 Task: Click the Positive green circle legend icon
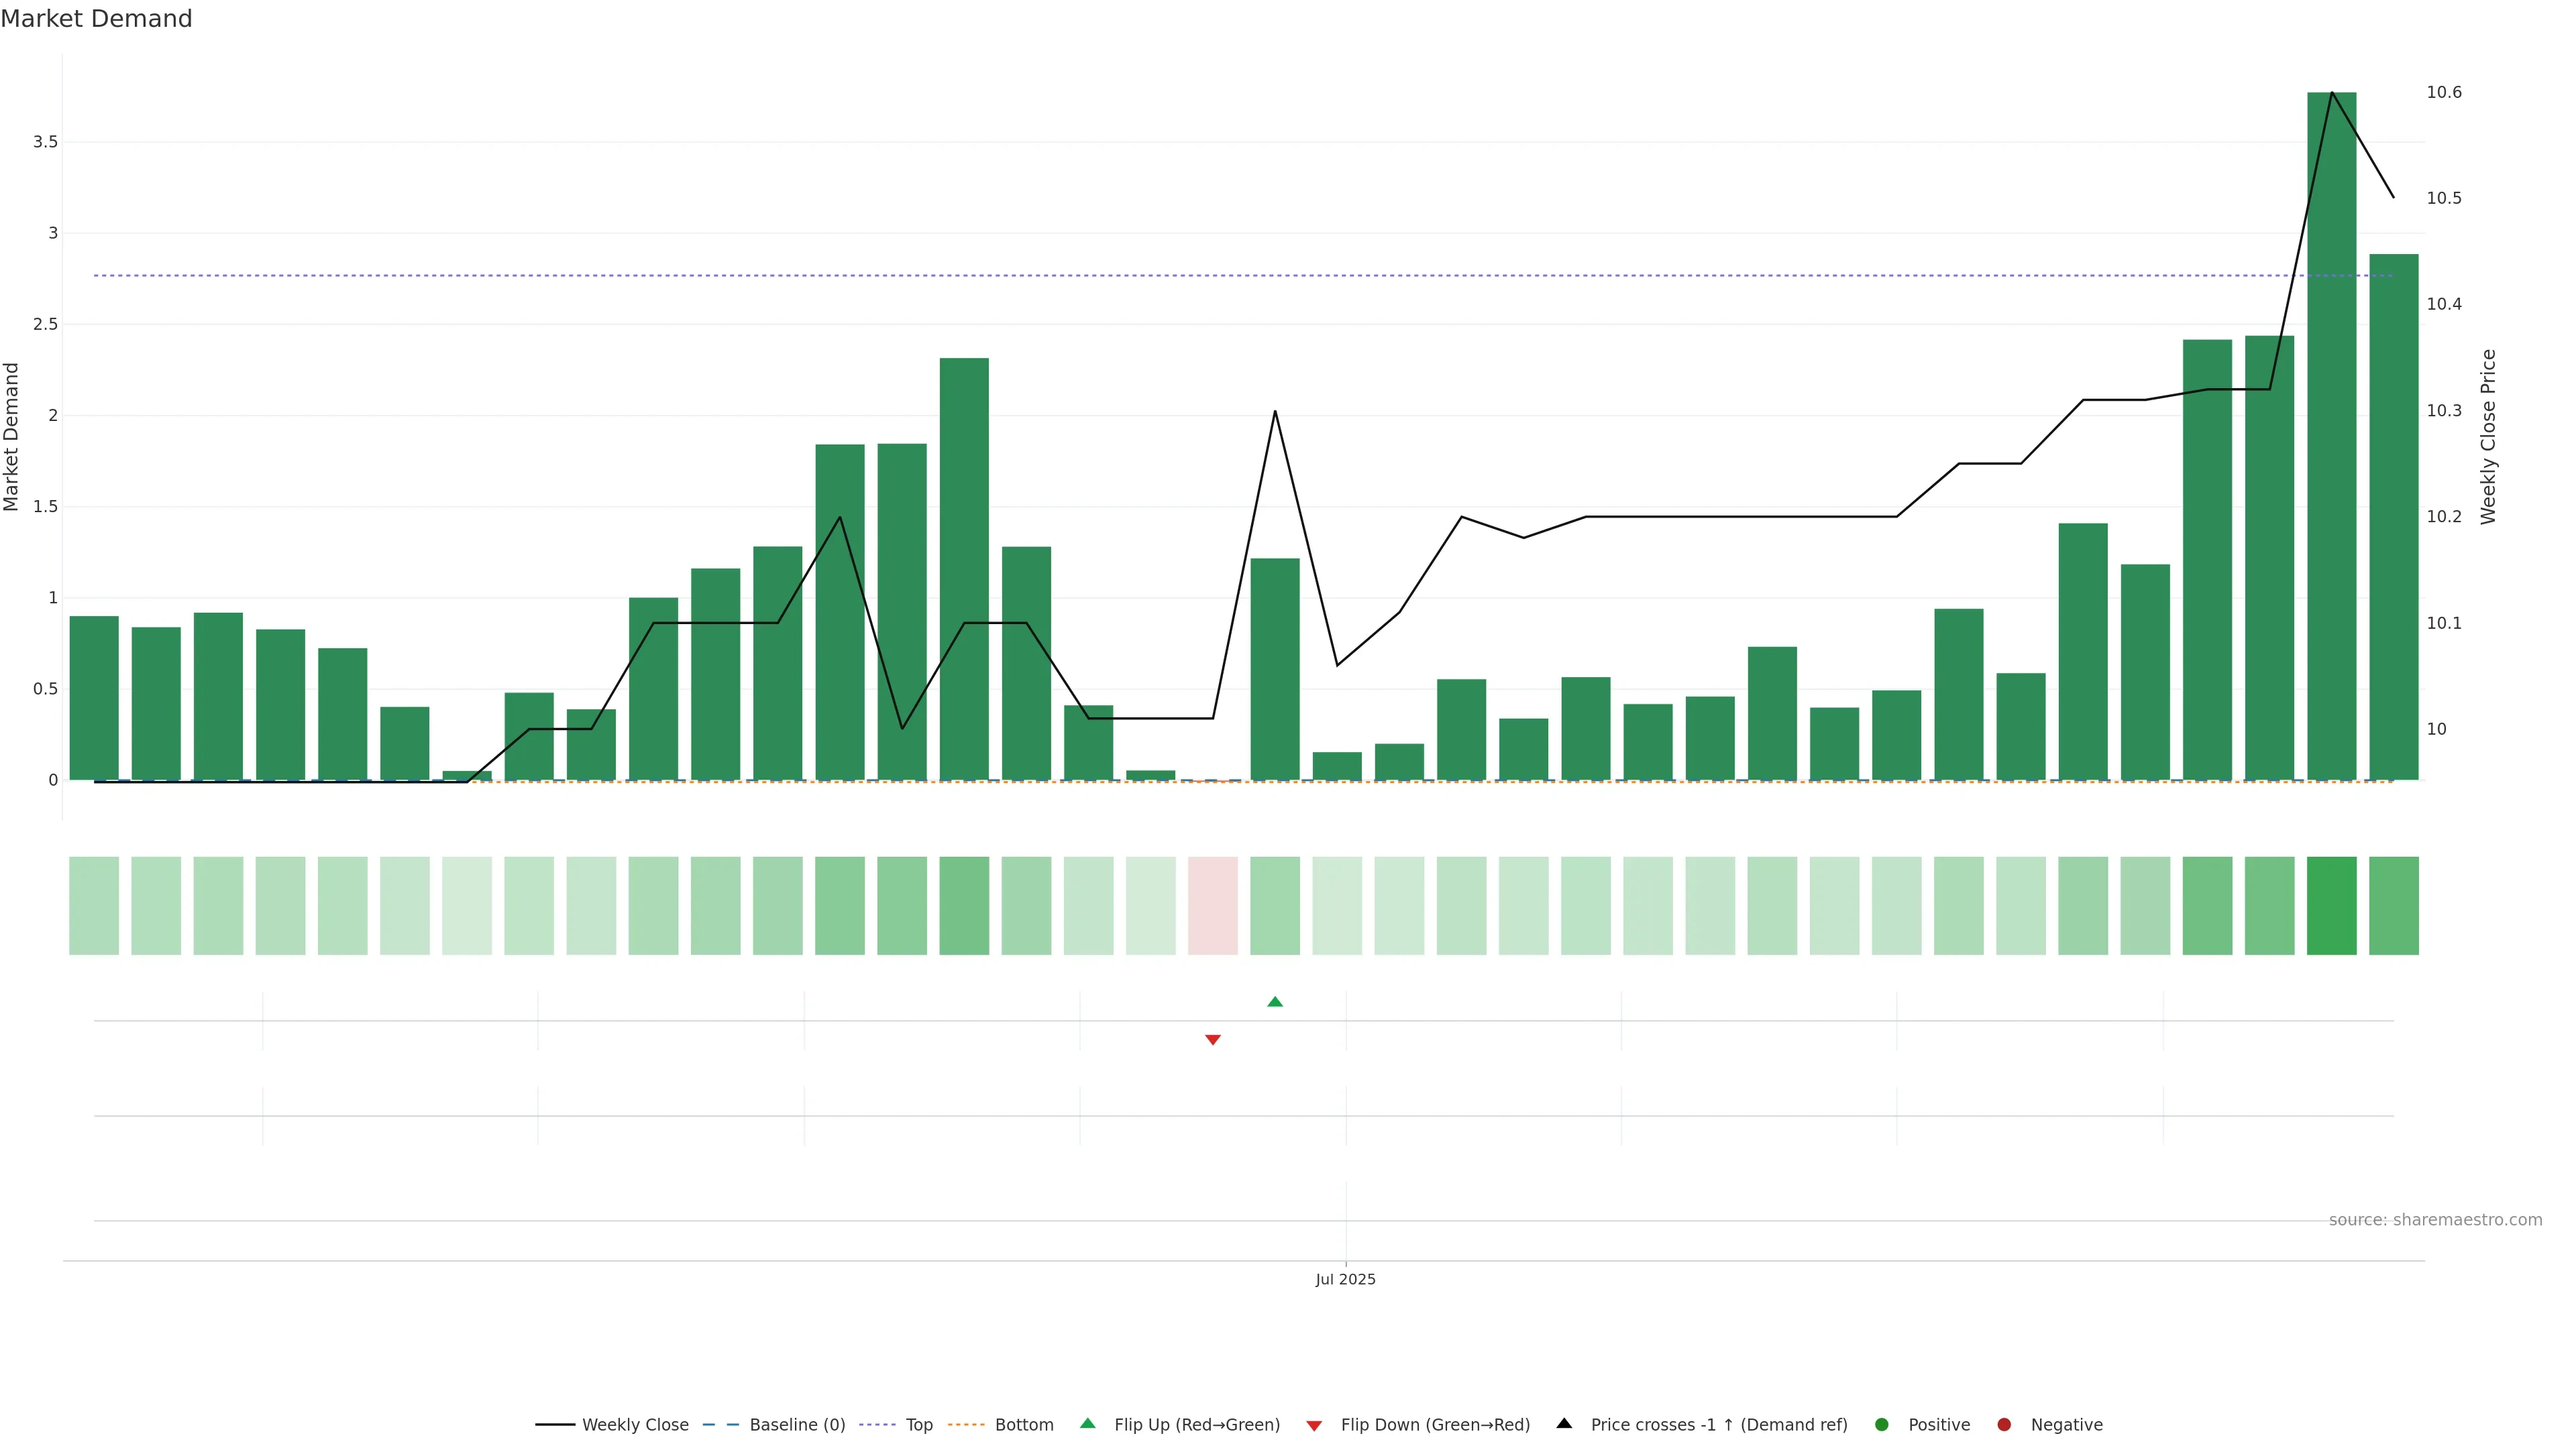click(x=1882, y=1425)
